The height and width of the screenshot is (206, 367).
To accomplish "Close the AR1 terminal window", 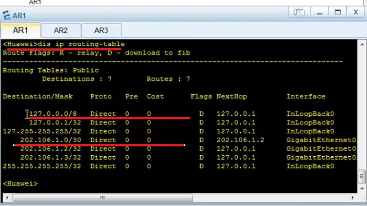I will pos(356,13).
